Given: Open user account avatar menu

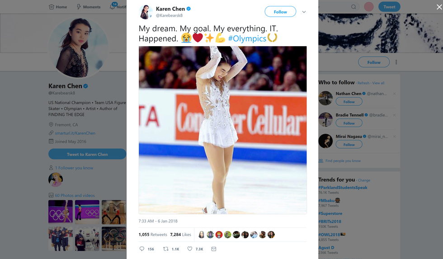Looking at the screenshot, I should 369,7.
